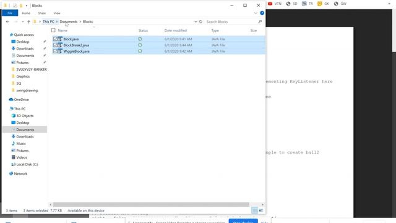Click Blocks in the address path
The height and width of the screenshot is (223, 396).
88,22
